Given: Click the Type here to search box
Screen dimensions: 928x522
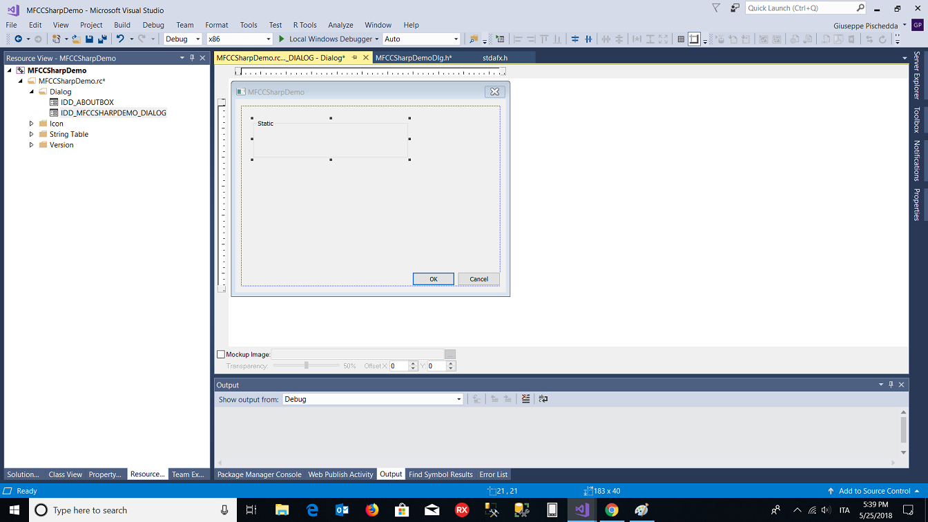Looking at the screenshot, I should (x=131, y=510).
